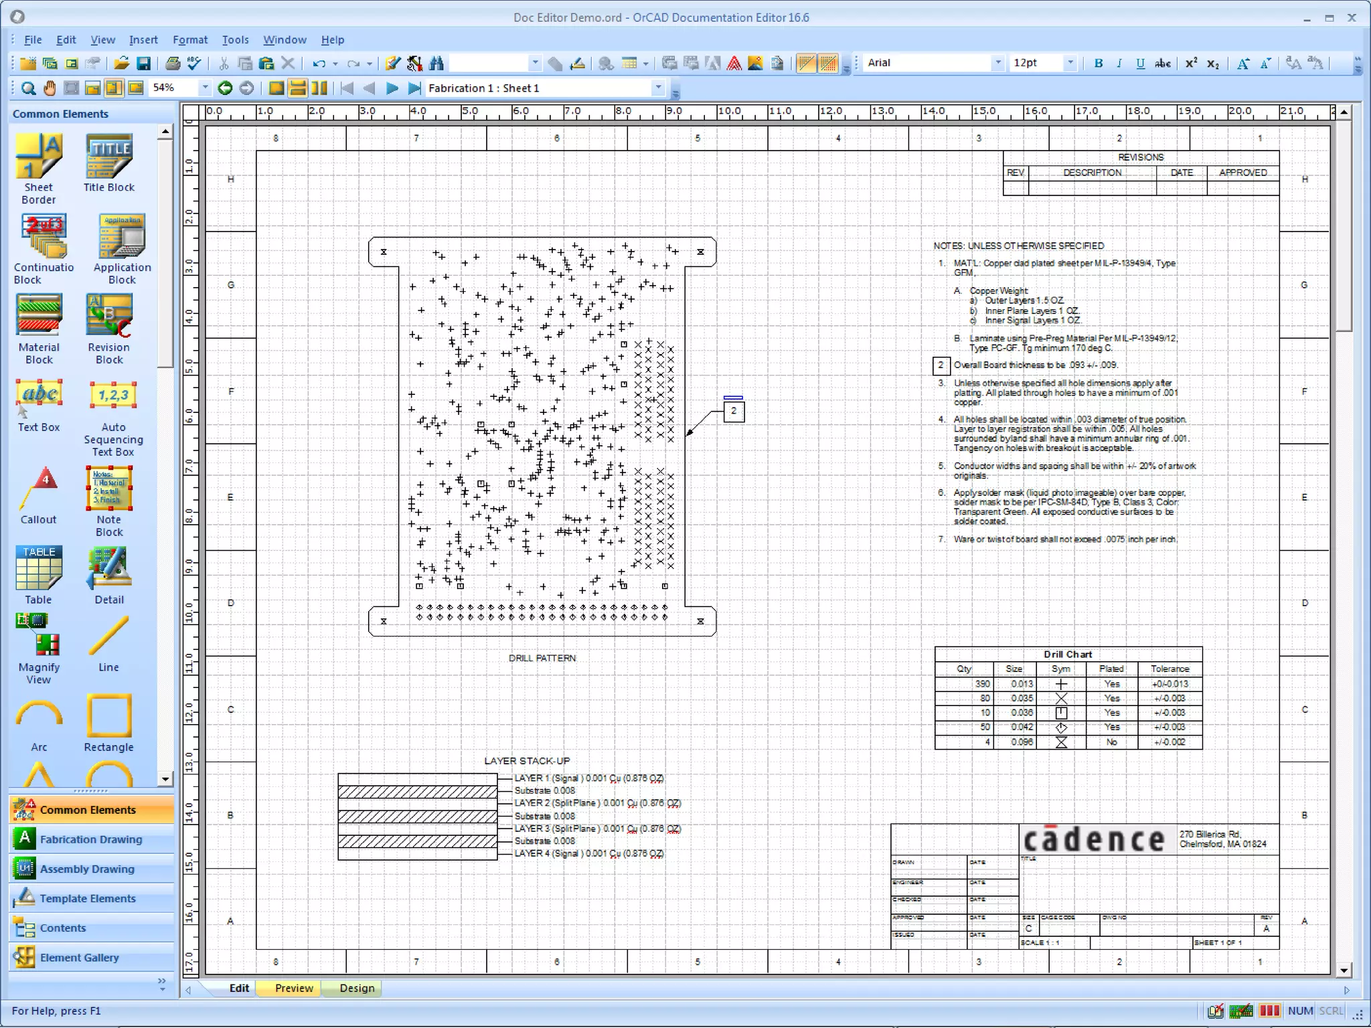Screen dimensions: 1371x1028
Task: Switch to the Preview tab
Action: click(x=294, y=988)
